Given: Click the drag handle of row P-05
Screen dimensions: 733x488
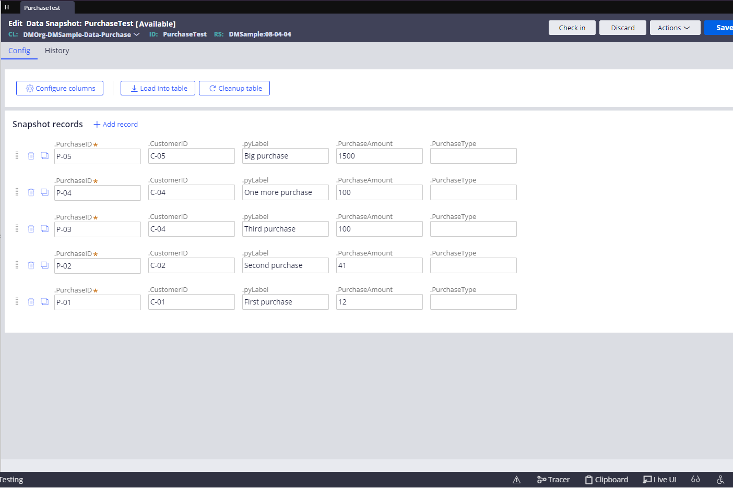Looking at the screenshot, I should pos(17,155).
